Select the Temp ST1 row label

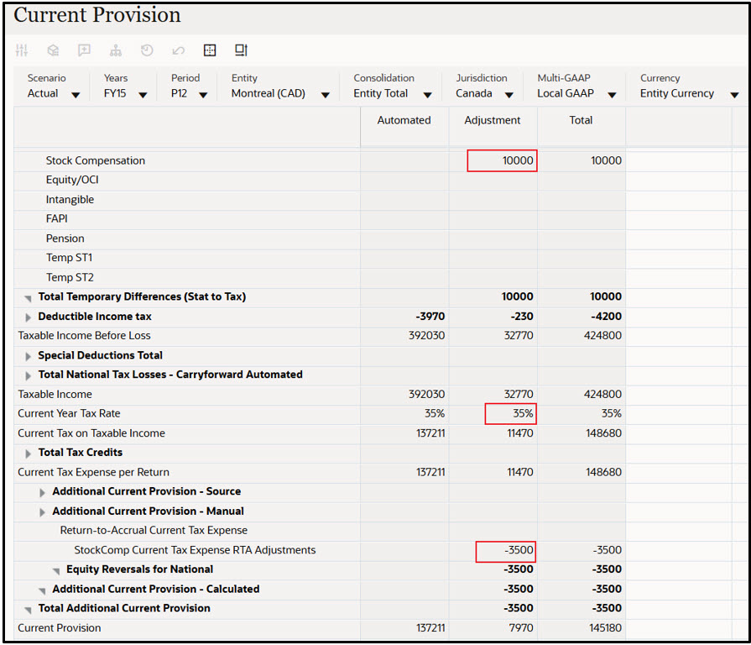click(69, 257)
